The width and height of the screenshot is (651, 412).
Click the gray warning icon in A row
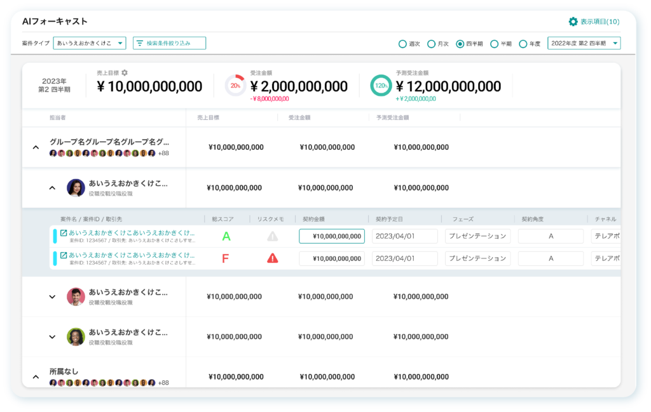(x=272, y=236)
